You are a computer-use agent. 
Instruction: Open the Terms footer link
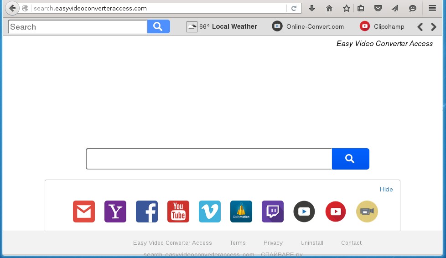[x=238, y=243]
